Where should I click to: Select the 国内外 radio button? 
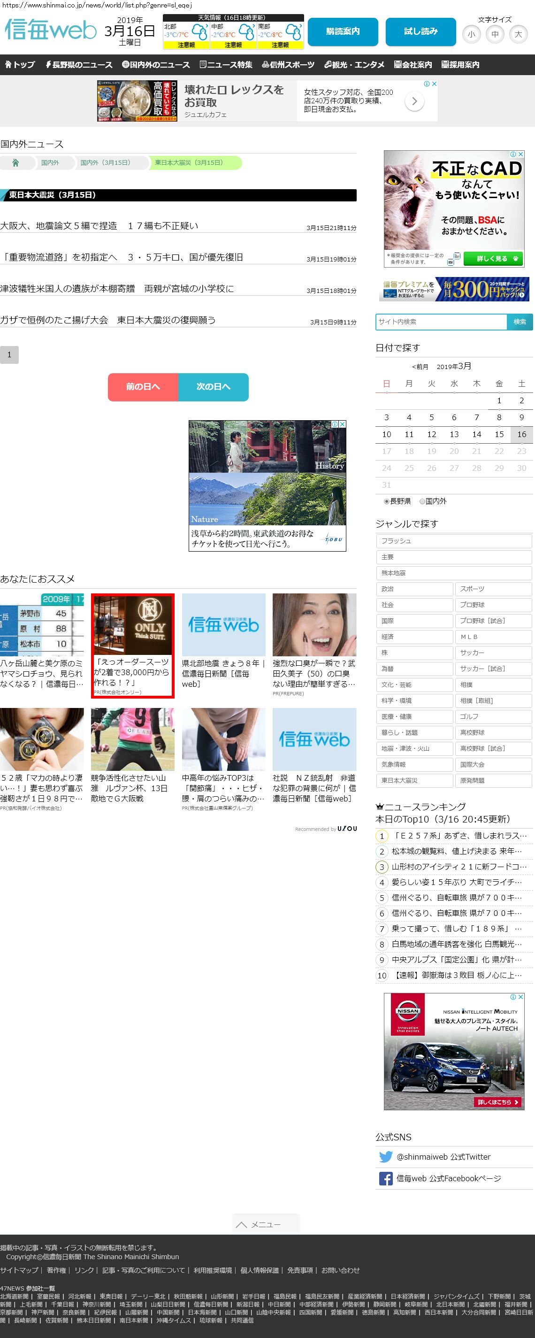click(422, 501)
